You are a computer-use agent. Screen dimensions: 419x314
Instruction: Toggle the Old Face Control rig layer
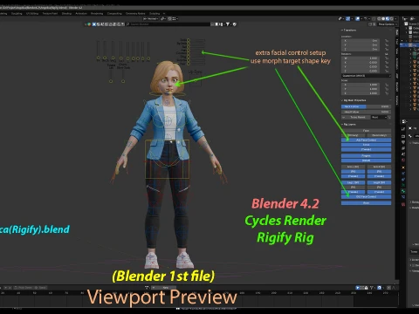pos(366,196)
